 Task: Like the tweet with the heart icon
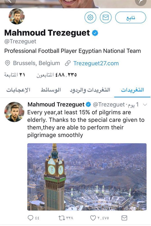93,218
